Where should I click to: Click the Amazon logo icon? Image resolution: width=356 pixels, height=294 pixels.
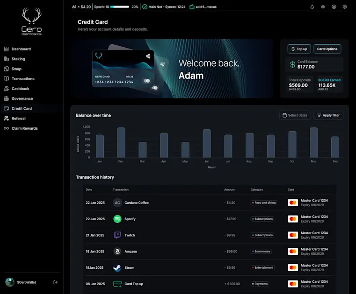coord(117,252)
